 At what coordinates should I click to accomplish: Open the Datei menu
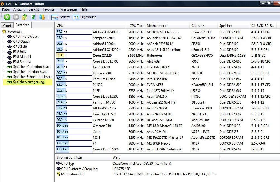[6, 9]
